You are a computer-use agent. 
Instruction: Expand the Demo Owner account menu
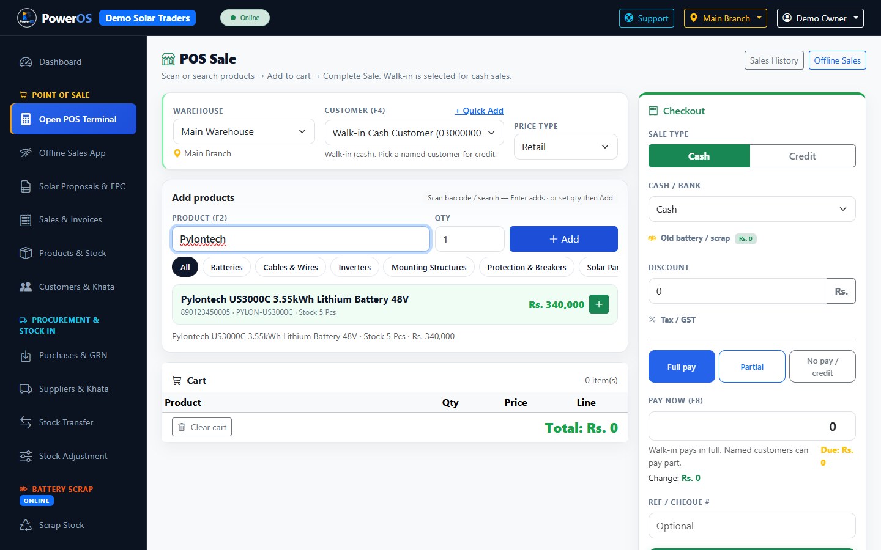pos(820,18)
